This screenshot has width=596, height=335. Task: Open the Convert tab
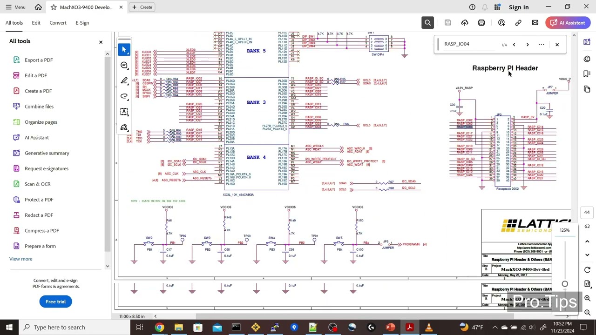click(x=58, y=23)
